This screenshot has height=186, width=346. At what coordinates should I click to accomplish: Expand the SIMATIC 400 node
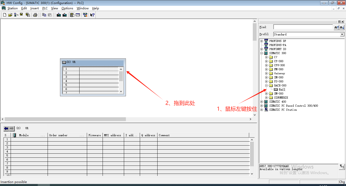(261, 102)
